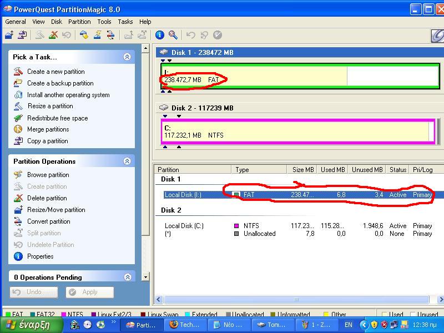Click the grey Unallocated color square in the list
The image size is (444, 333).
(x=236, y=234)
